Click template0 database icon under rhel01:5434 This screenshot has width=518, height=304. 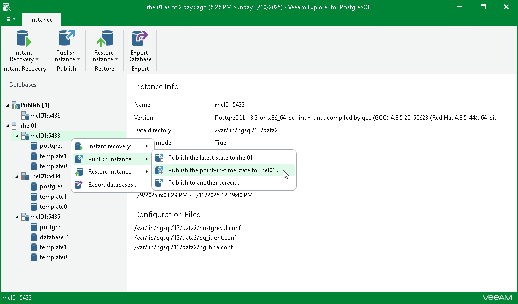pos(34,207)
